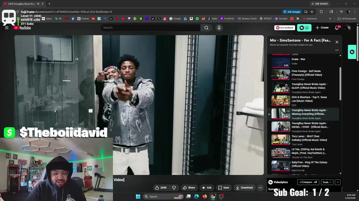Open the Kick bookmark icon
Screen dimensions: 359x201
(x=141, y=19)
